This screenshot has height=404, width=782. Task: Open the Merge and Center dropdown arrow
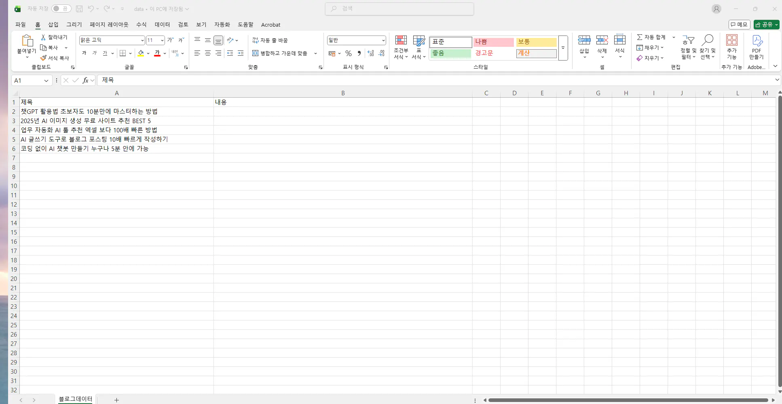pos(315,53)
